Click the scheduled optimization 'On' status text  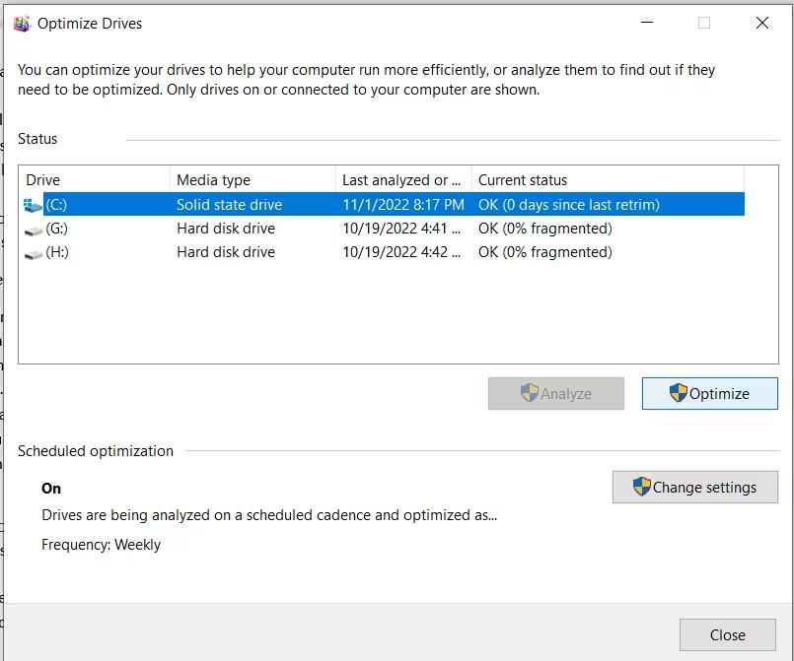tap(51, 488)
